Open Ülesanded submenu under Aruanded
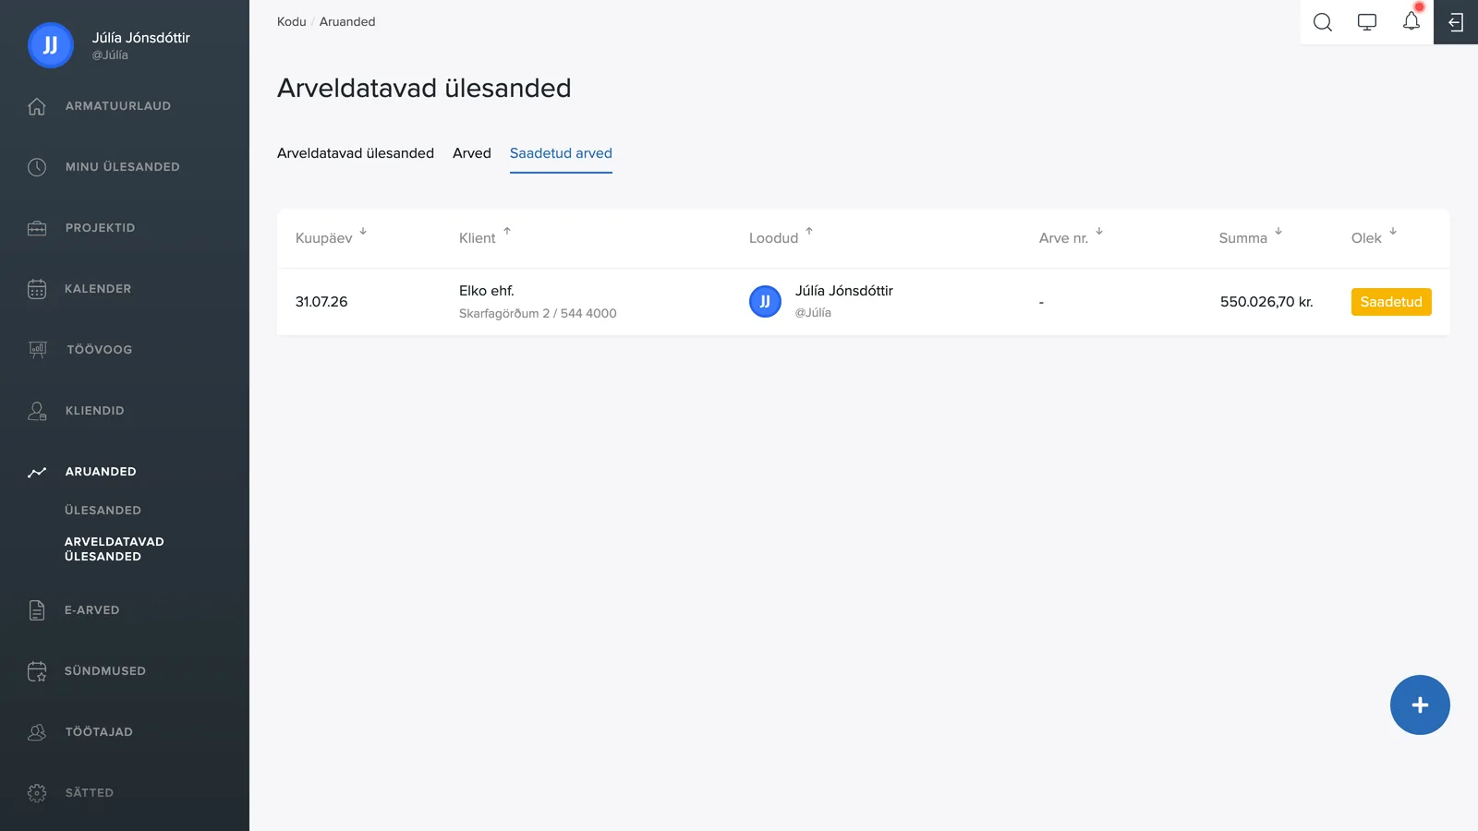The height and width of the screenshot is (831, 1478). (x=103, y=511)
